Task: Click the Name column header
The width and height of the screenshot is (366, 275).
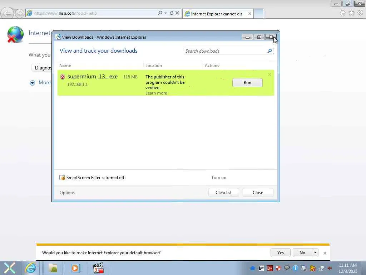Action: 65,66
